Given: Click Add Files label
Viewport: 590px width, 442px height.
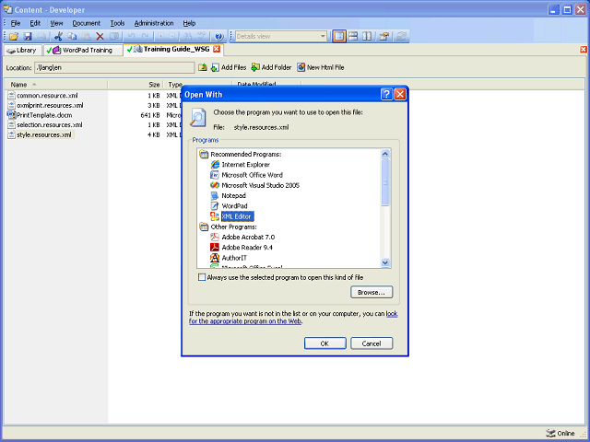Looking at the screenshot, I should pos(233,67).
